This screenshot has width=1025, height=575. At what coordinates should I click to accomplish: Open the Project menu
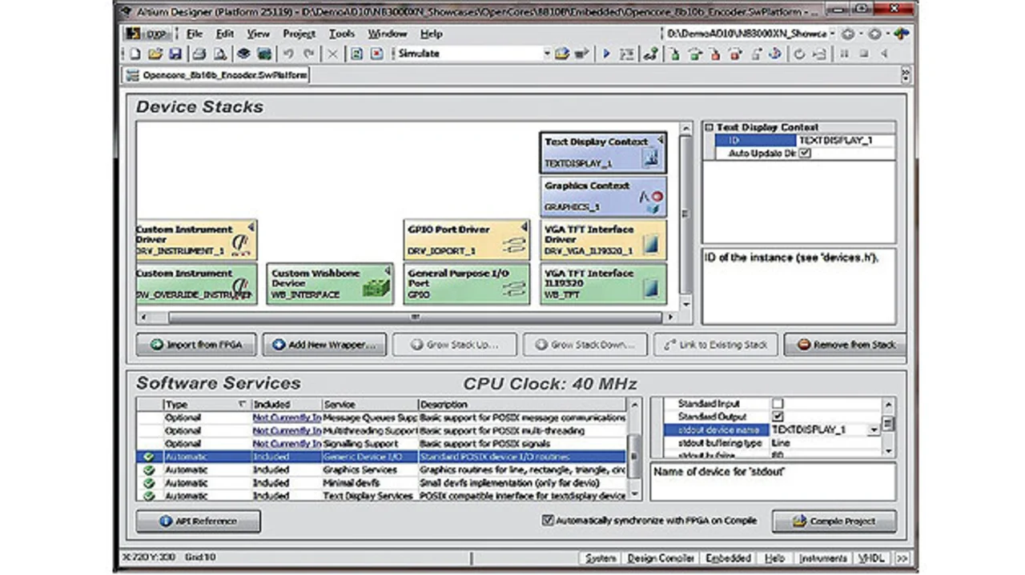[x=299, y=34]
